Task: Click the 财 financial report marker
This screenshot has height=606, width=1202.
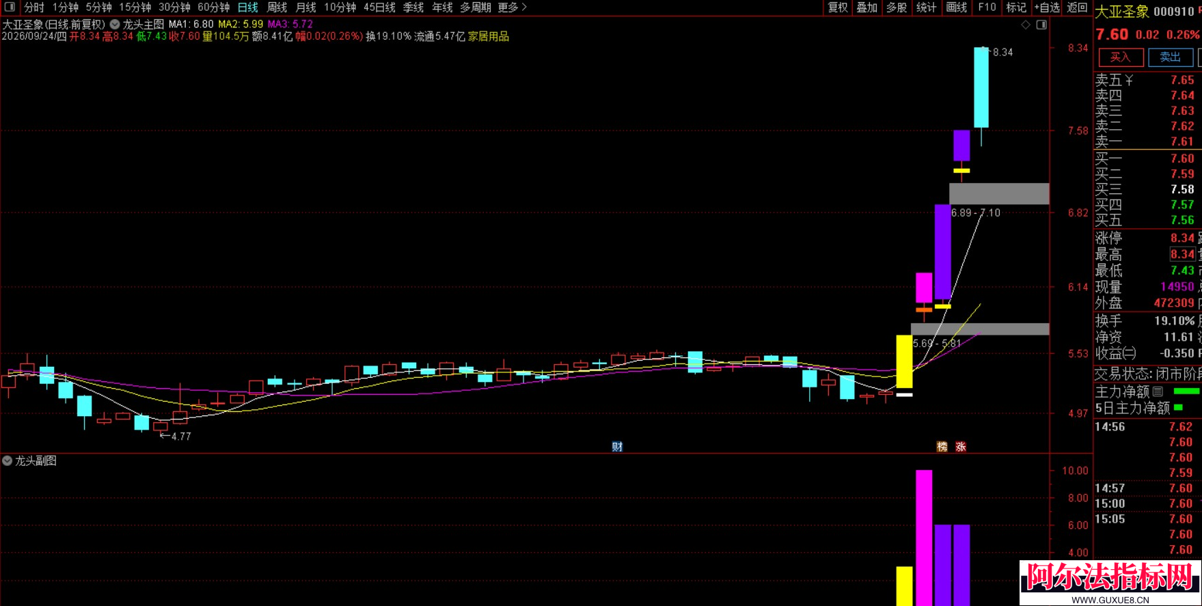Action: pos(617,447)
